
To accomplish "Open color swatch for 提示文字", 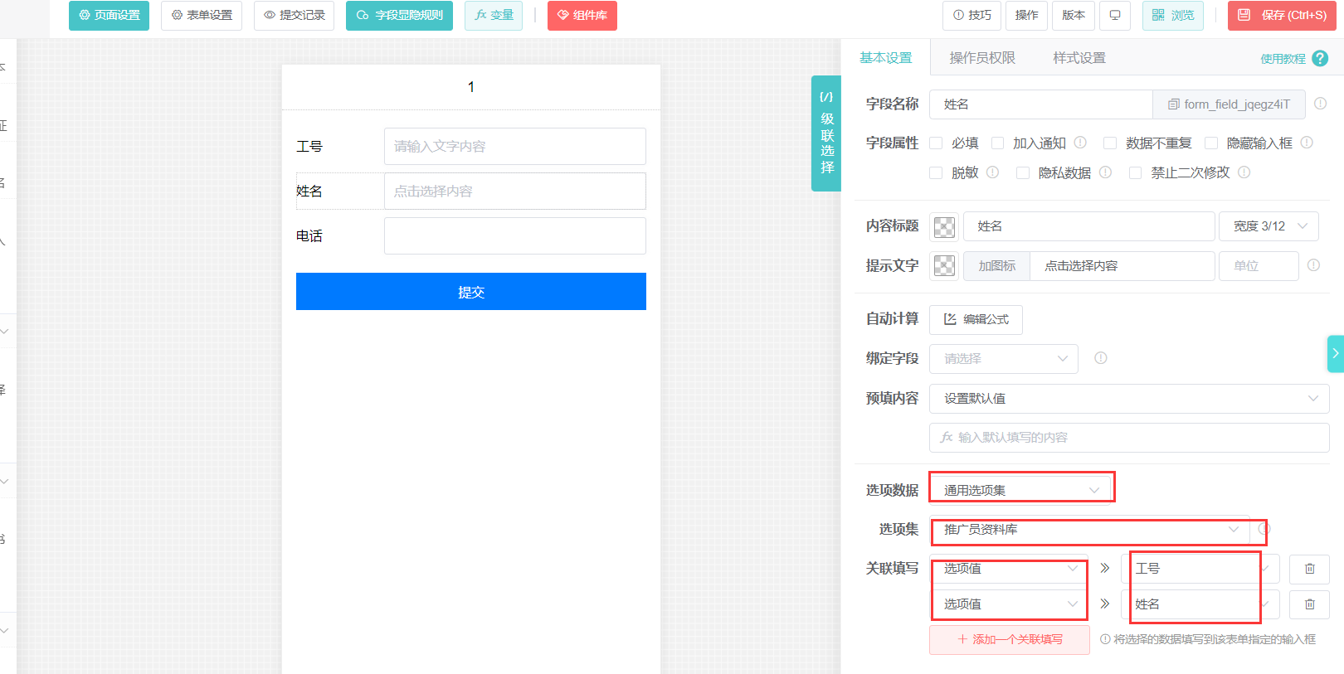I will [x=944, y=265].
